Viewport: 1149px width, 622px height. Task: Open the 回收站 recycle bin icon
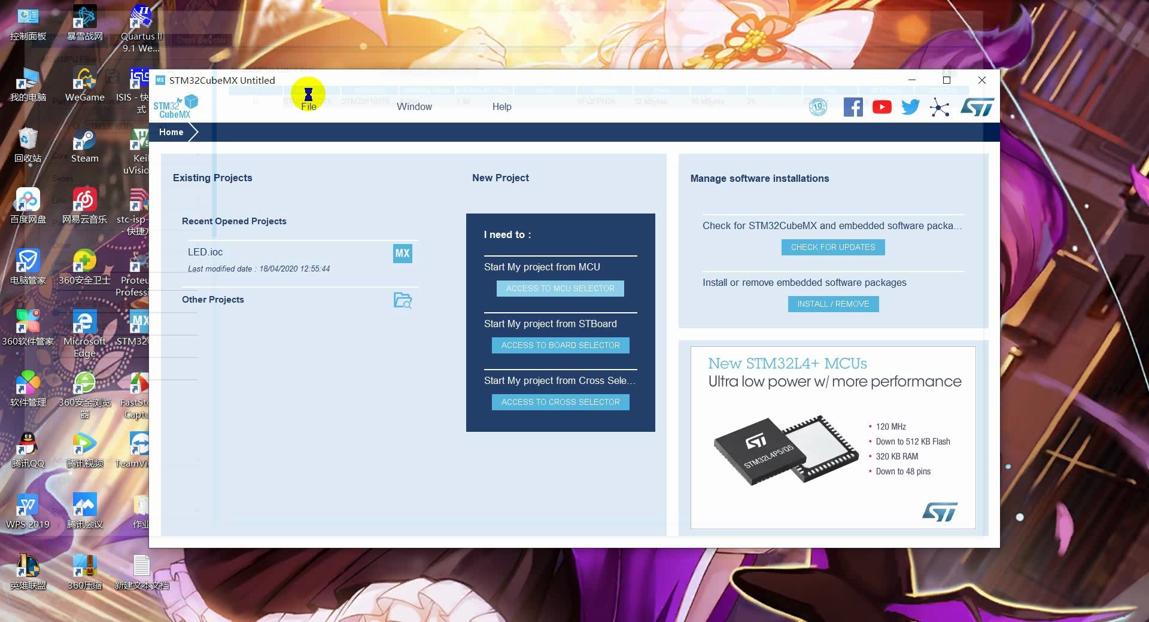(x=28, y=146)
